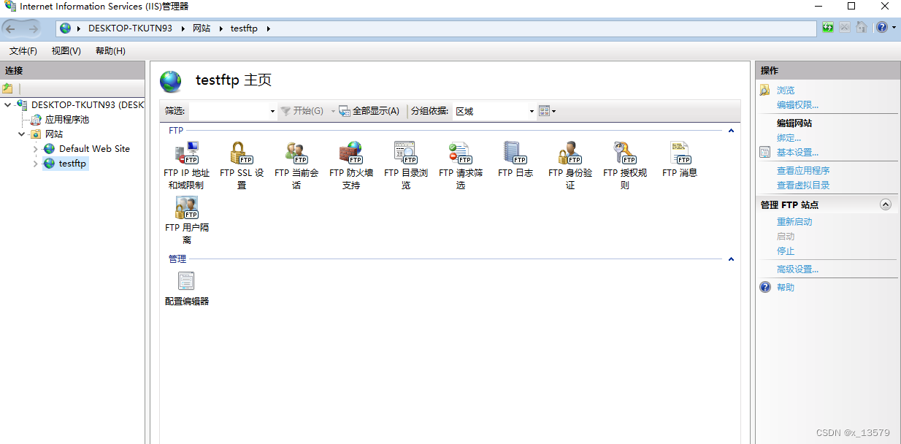Click the stop loading icon in top-right toolbar

click(845, 28)
